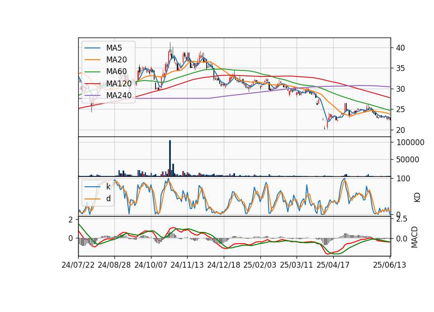Click the tallest volume spike bar

coord(170,158)
